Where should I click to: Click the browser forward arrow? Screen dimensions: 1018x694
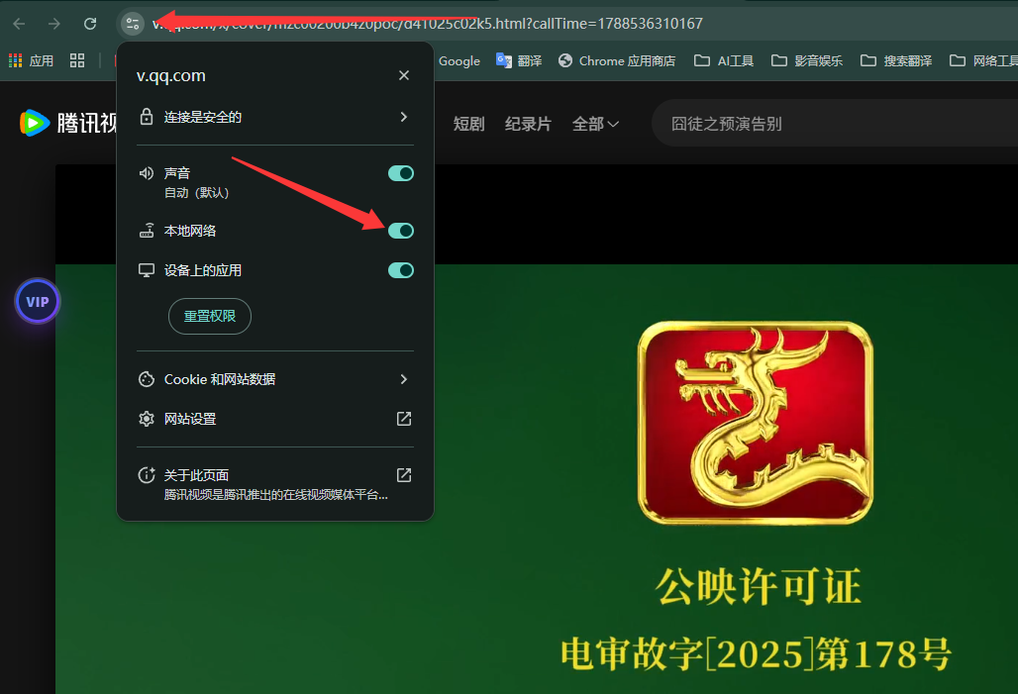point(54,24)
